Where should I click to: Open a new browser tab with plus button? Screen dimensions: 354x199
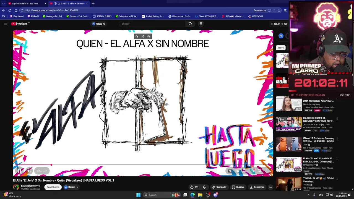(93, 4)
